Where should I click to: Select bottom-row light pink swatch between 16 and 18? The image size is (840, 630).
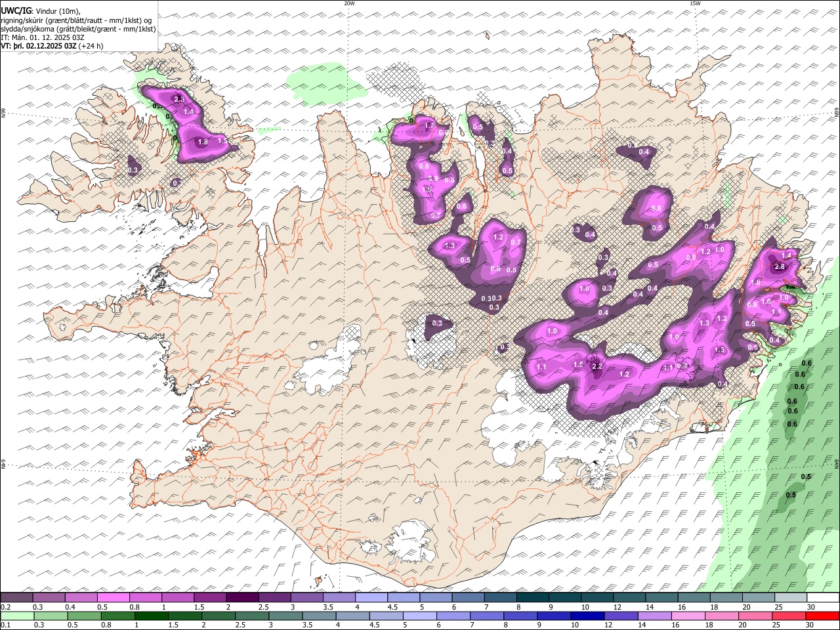point(689,616)
